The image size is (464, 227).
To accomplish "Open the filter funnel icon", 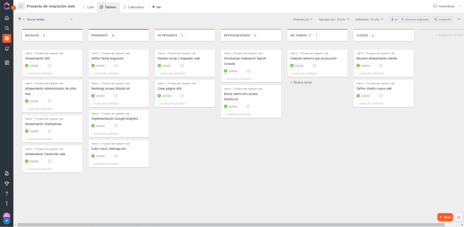I will (19, 19).
